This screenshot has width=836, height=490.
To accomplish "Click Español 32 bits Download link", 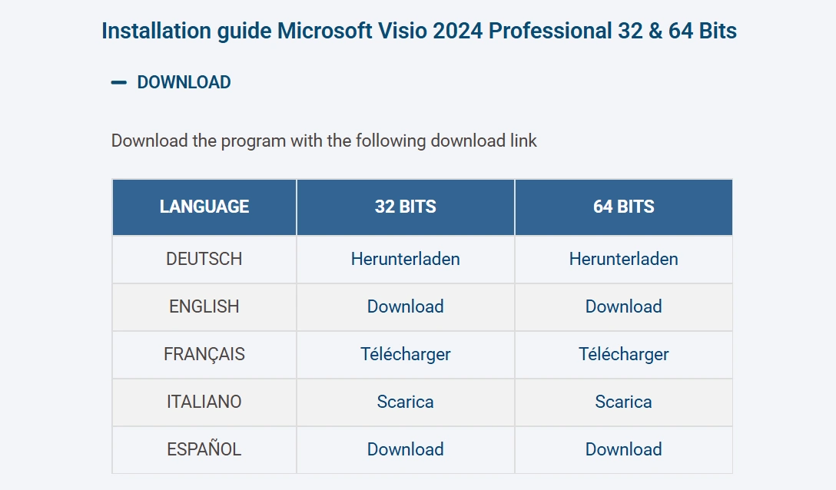I will 405,449.
